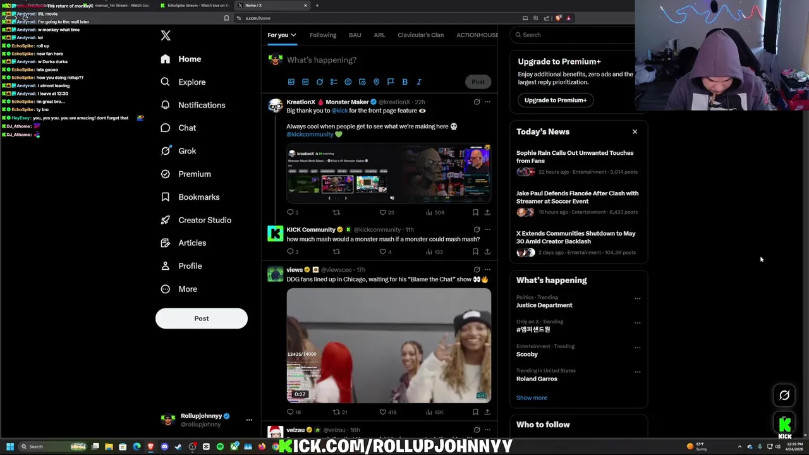809x455 pixels.
Task: Open Home in the left sidebar
Action: (x=181, y=59)
